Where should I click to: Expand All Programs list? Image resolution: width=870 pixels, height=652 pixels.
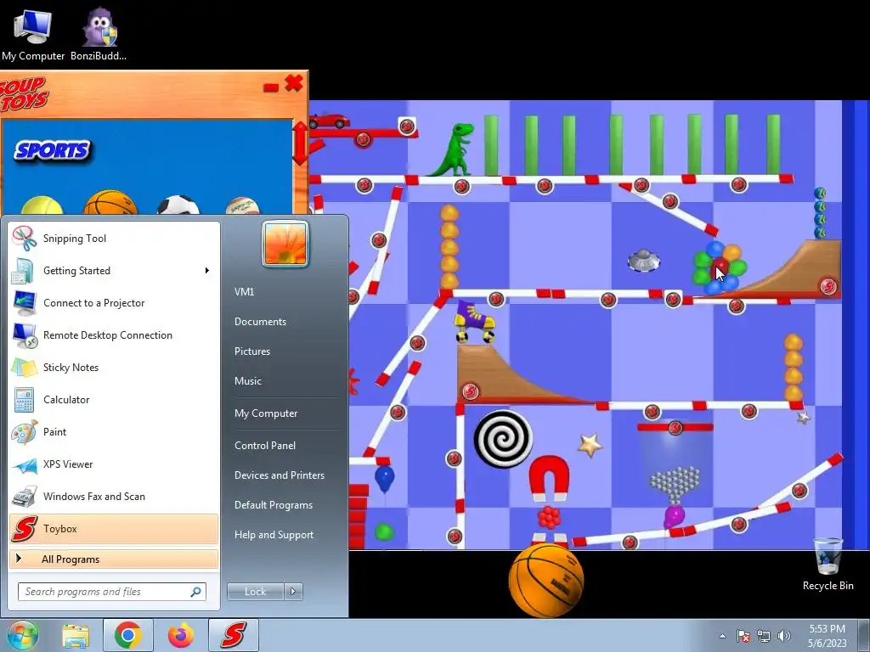click(x=114, y=559)
